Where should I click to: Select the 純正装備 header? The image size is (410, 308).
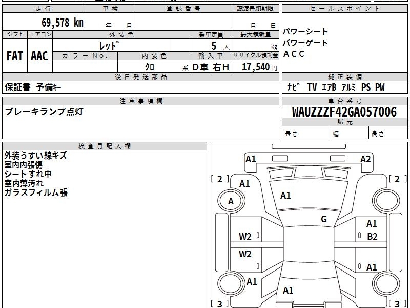tap(344, 76)
